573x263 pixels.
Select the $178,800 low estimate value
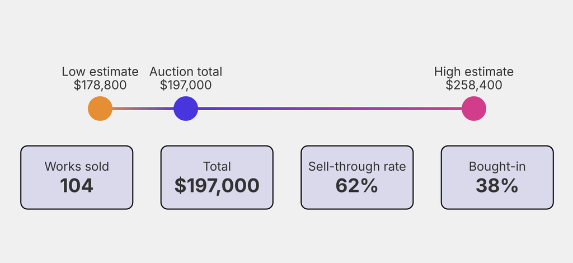coord(100,85)
